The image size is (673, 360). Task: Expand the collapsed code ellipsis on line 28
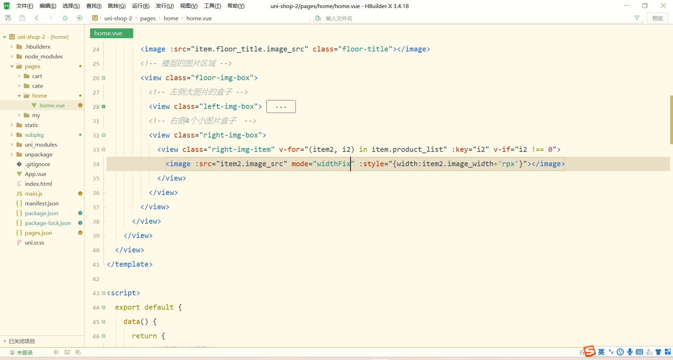coord(281,106)
